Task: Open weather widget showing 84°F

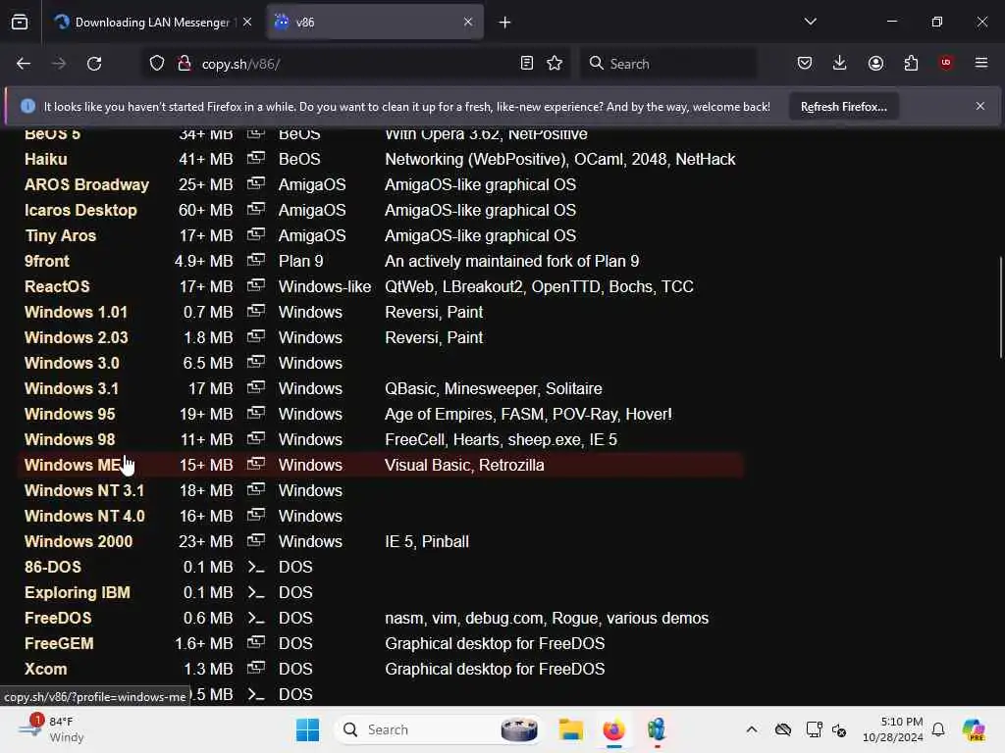Action: tap(51, 729)
